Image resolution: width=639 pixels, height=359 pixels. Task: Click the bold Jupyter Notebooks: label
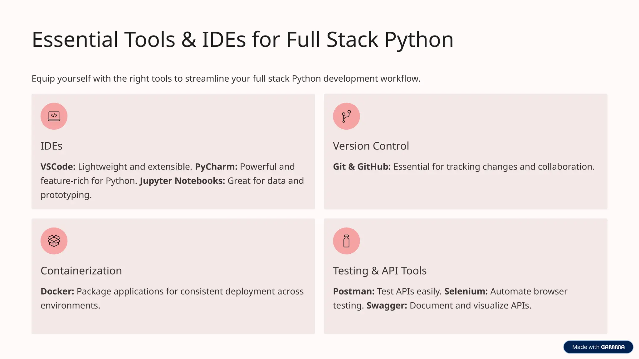[x=182, y=181]
